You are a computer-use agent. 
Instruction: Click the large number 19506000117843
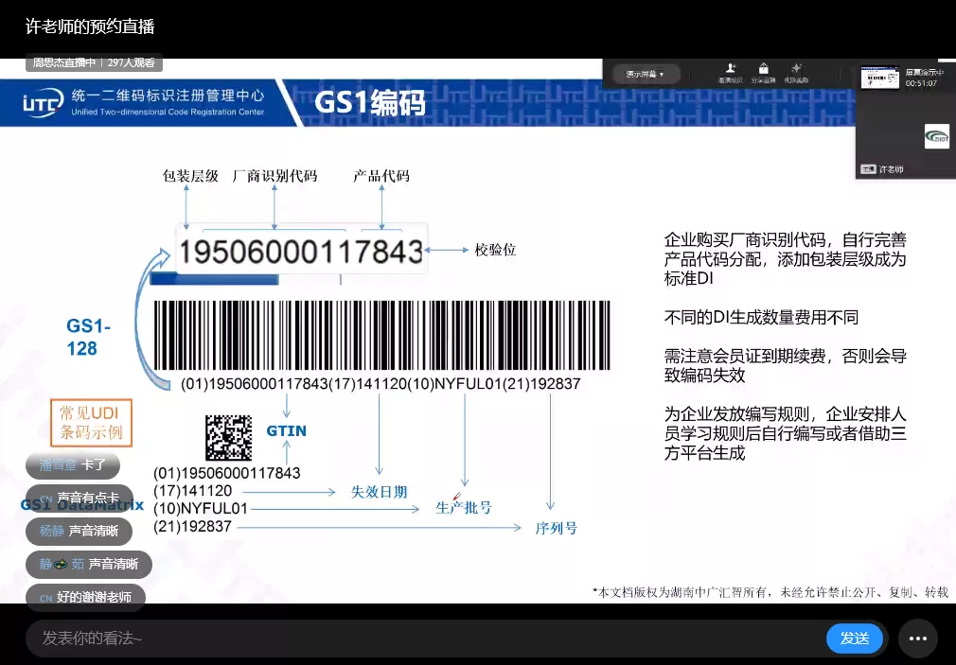(x=301, y=252)
